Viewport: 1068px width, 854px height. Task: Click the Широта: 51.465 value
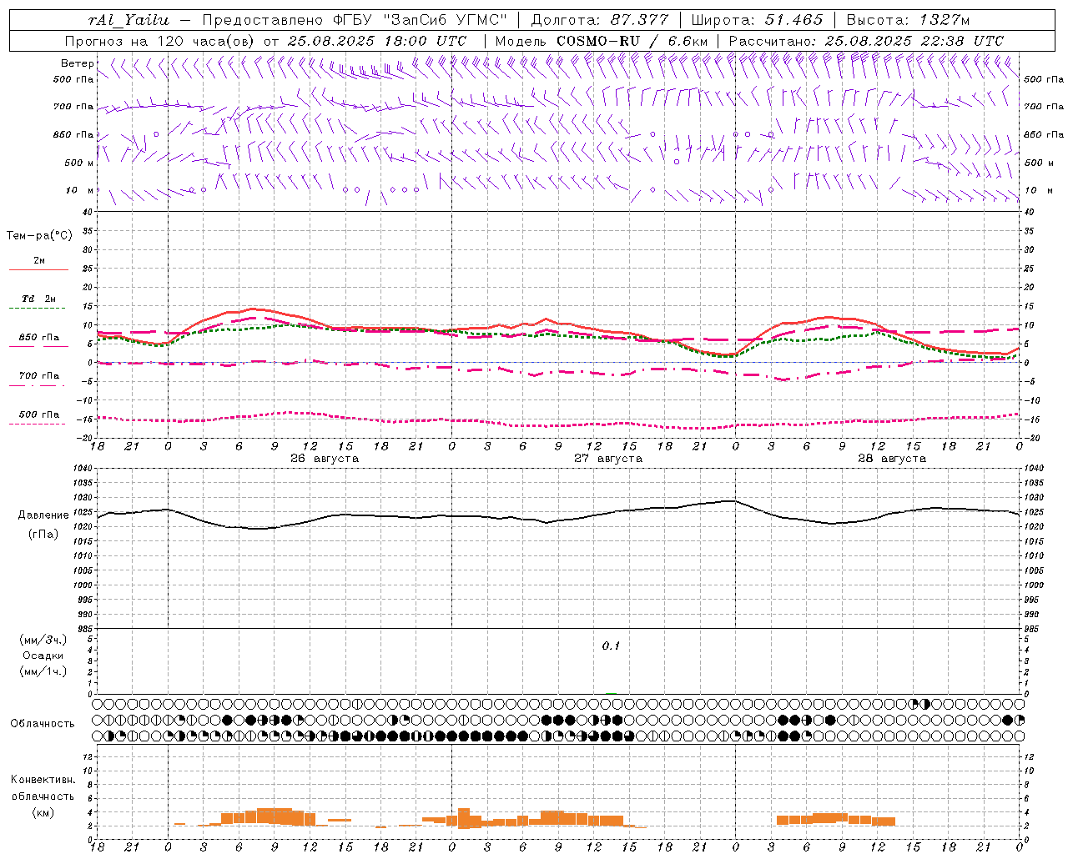coord(758,20)
